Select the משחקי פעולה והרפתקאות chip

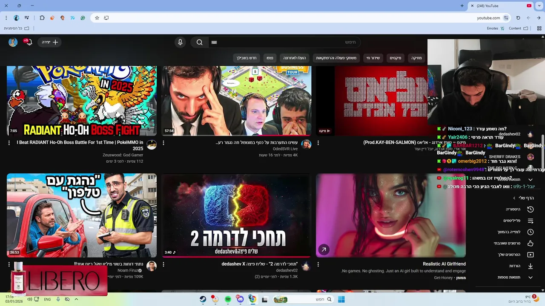click(336, 58)
